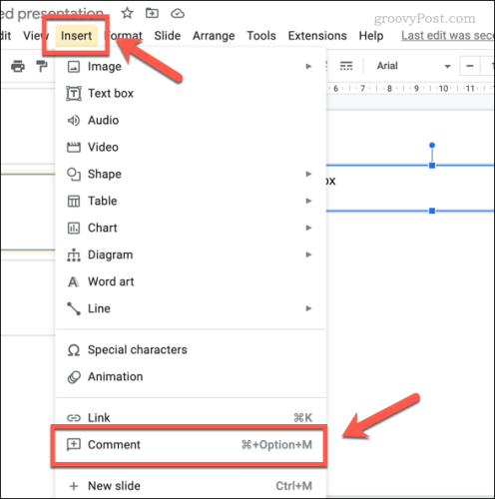Select the bottom middle resize handle
Screen dimensions: 495x499
pos(432,211)
